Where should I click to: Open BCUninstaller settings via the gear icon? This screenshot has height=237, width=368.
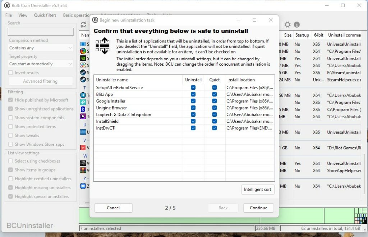287,25
